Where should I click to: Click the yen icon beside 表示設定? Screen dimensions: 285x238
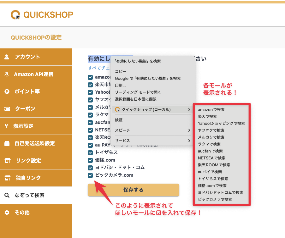pos(7,126)
